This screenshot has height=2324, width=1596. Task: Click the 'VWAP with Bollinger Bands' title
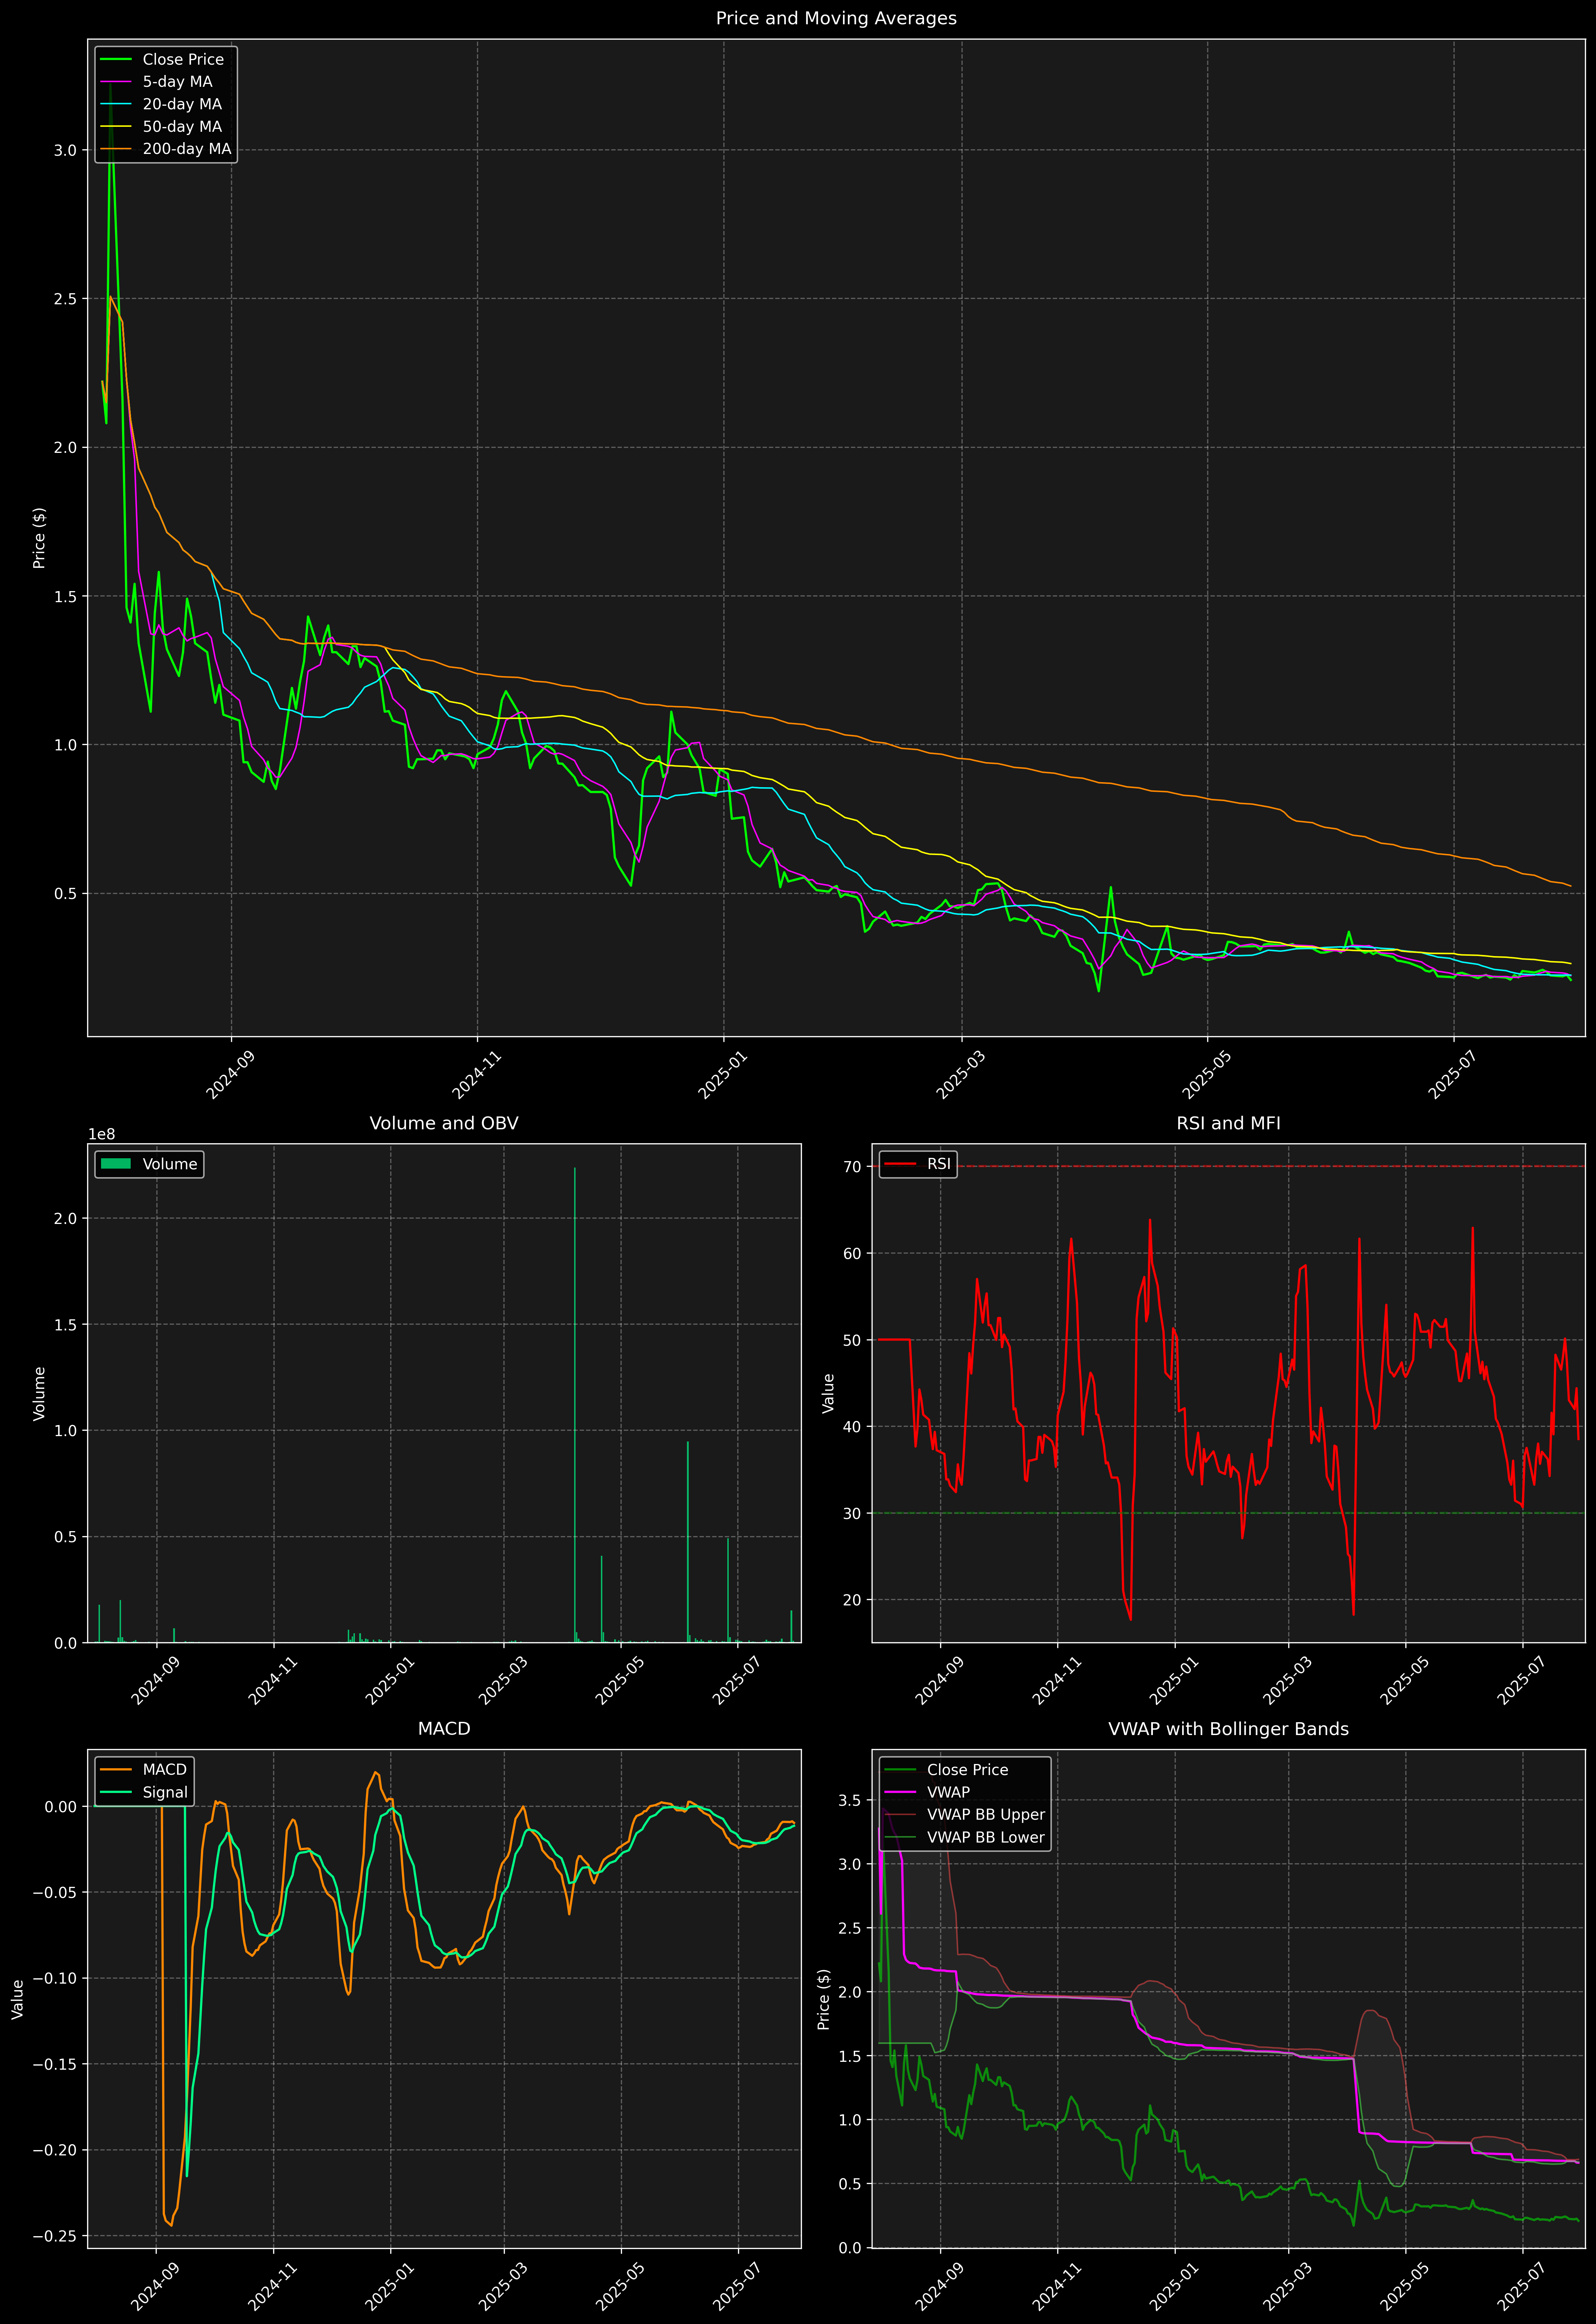tap(1228, 1729)
